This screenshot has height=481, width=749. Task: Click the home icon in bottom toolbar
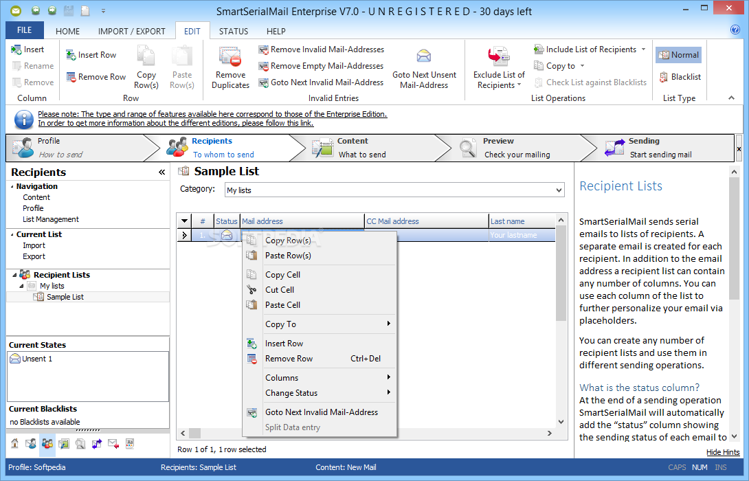coord(15,444)
